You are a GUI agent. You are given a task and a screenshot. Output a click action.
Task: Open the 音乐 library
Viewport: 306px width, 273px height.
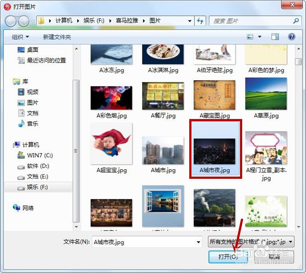28,124
